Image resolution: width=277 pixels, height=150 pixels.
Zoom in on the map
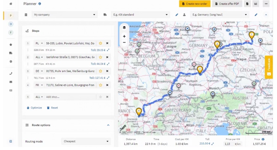124,36
